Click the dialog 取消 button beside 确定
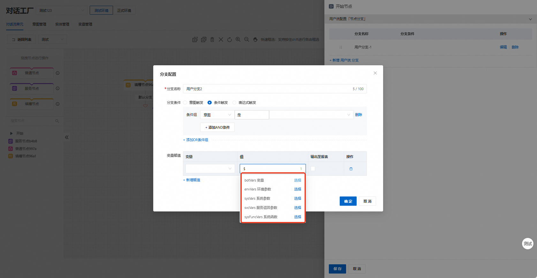The image size is (537, 278). [x=367, y=201]
